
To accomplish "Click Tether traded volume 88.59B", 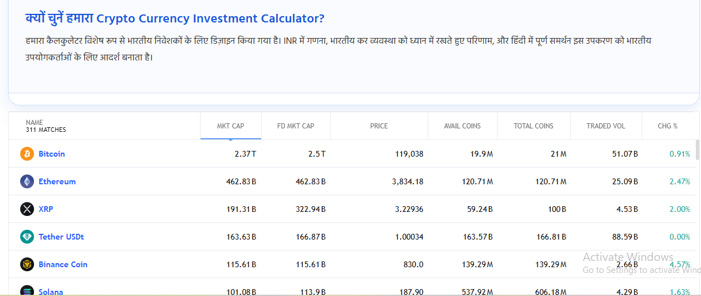I will pyautogui.click(x=624, y=237).
